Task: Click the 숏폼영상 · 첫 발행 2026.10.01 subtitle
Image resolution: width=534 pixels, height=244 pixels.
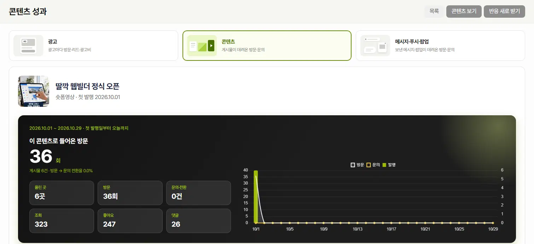Action: tap(88, 97)
